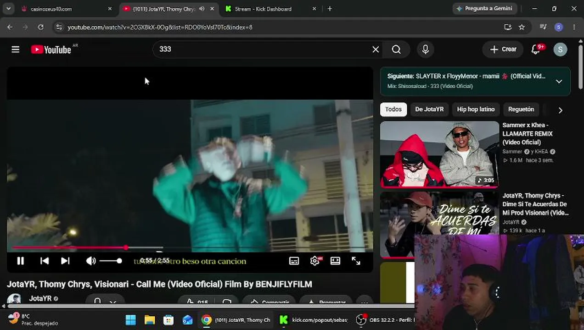Pause the video
The image size is (584, 330).
pos(21,261)
